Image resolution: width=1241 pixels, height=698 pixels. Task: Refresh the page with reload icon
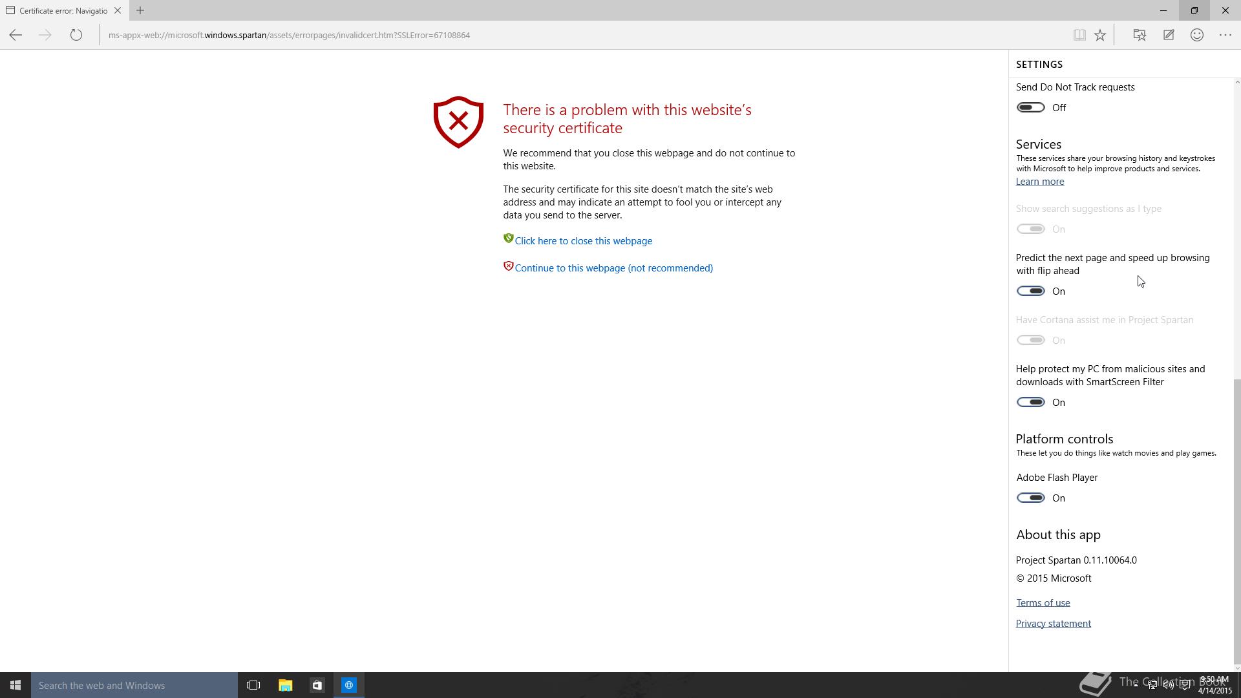(76, 35)
